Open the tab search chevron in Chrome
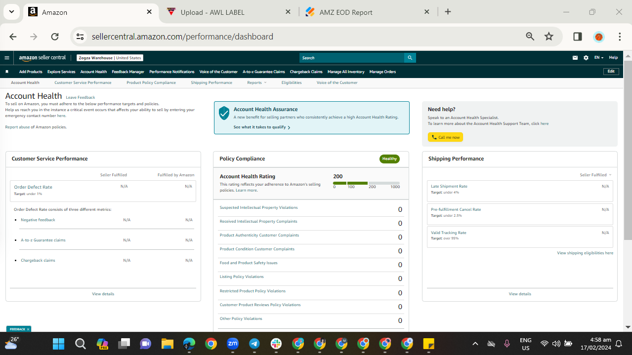632x355 pixels. (11, 12)
